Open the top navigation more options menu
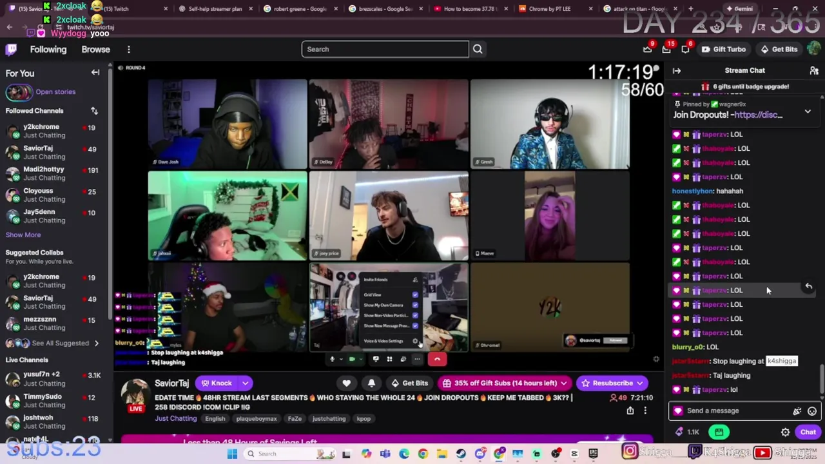Viewport: 825px width, 464px height. 129,50
